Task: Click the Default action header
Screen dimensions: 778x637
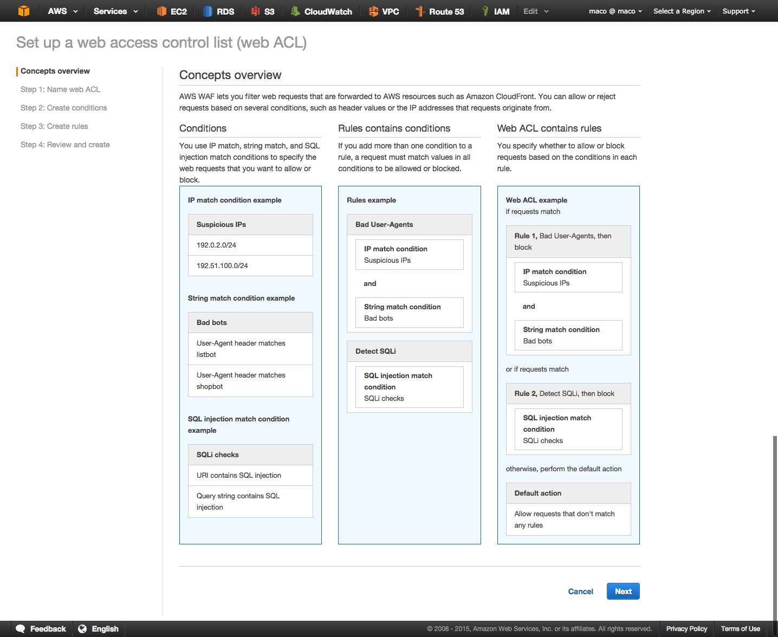Action: (x=568, y=493)
